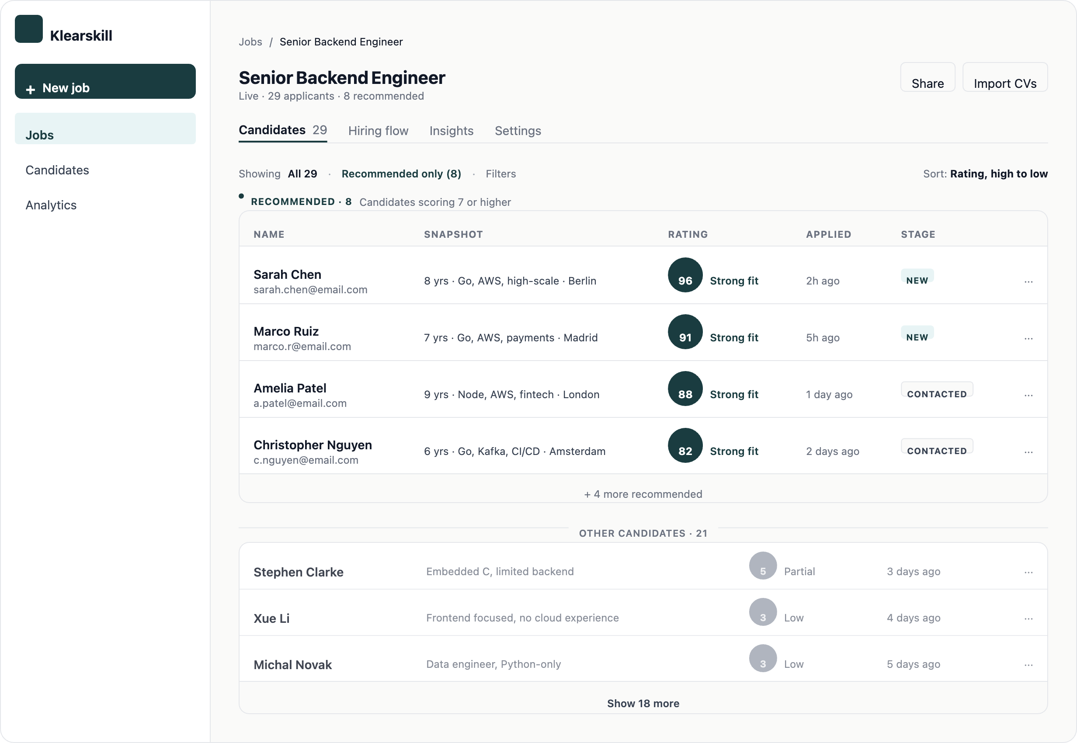Click the Share button
This screenshot has width=1077, height=743.
point(928,77)
